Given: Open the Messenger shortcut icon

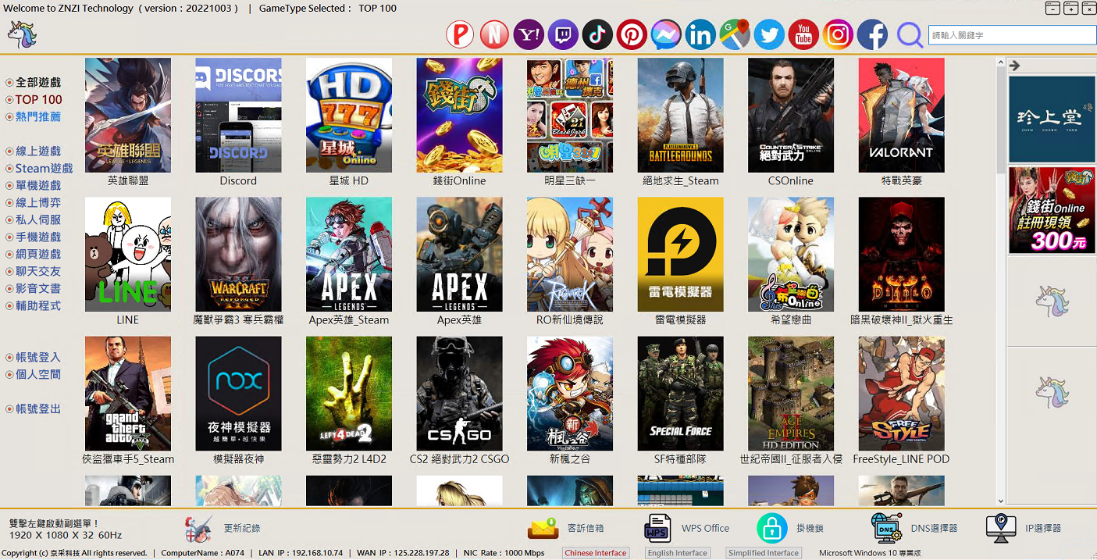Looking at the screenshot, I should pos(666,34).
